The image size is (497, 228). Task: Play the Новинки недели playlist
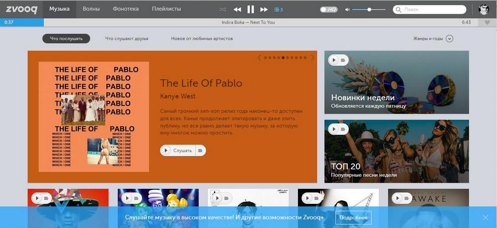click(x=333, y=60)
